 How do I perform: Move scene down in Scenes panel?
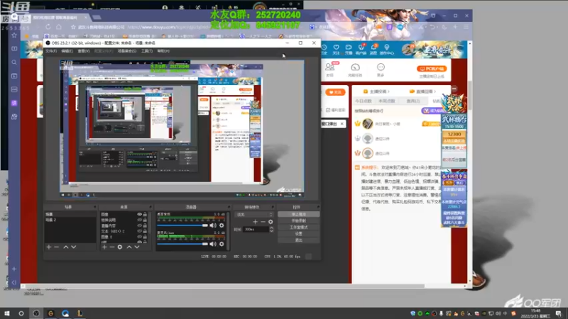click(x=74, y=247)
